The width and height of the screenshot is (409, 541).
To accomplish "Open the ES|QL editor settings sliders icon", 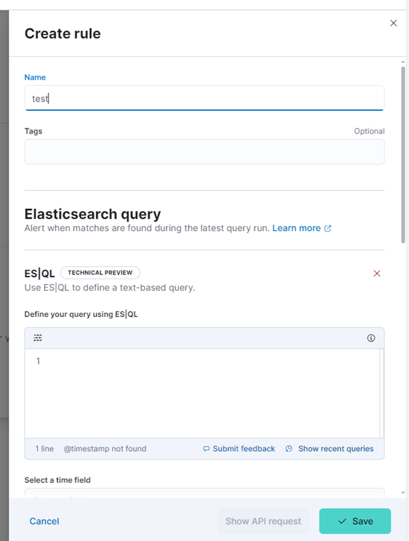I will click(x=37, y=338).
